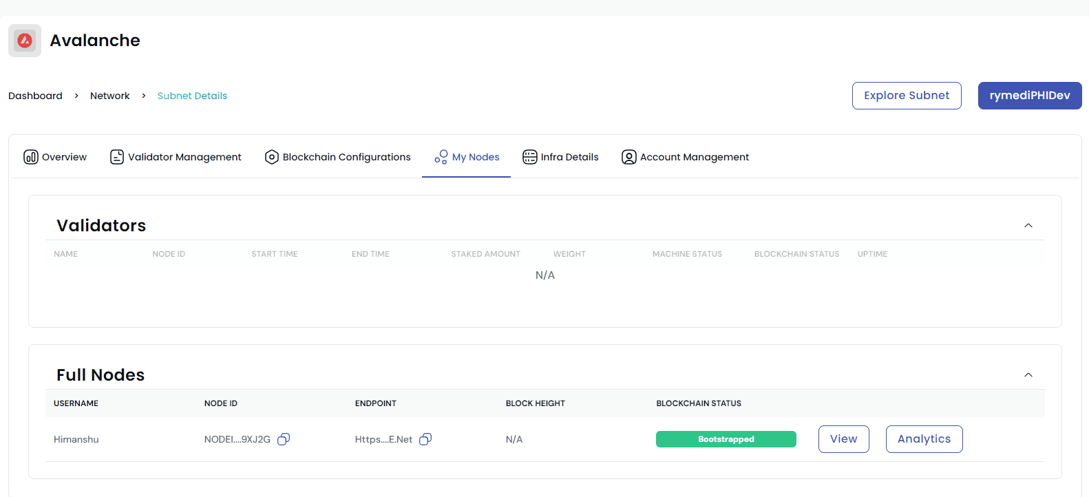Click the WEIGHT column header
The image size is (1089, 497).
click(x=569, y=254)
